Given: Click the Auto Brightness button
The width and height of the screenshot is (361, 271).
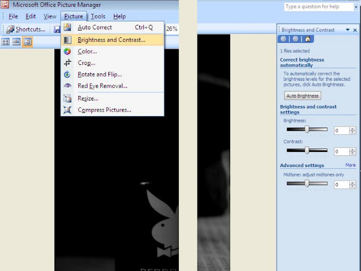Looking at the screenshot, I should pyautogui.click(x=302, y=96).
